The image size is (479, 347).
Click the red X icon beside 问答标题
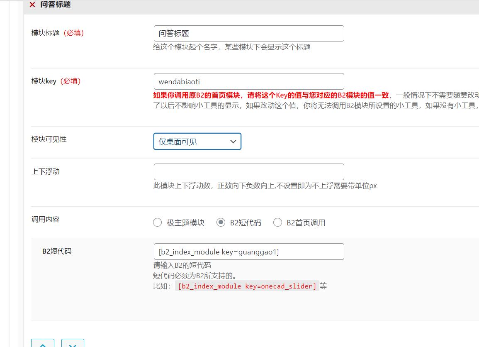[x=32, y=5]
